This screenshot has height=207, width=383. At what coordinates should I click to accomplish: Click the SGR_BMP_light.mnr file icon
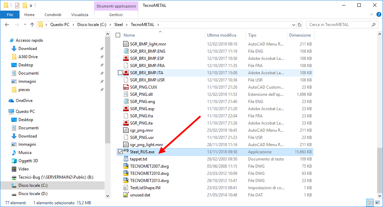126,44
